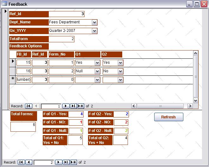
Task: Open Q1 dropdown for FB_Id 16
Action: click(97, 71)
